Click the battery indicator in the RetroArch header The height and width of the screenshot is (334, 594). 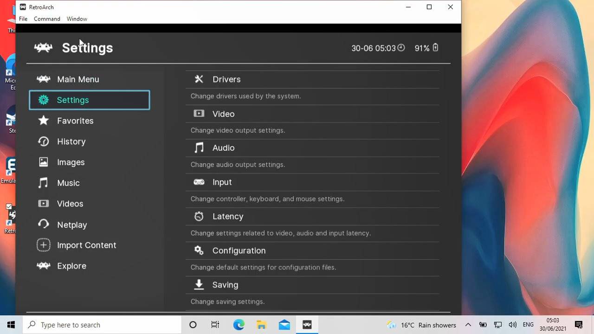(435, 47)
